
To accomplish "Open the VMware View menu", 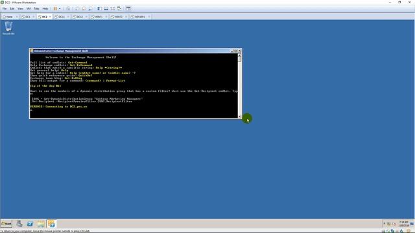I will coord(20,8).
